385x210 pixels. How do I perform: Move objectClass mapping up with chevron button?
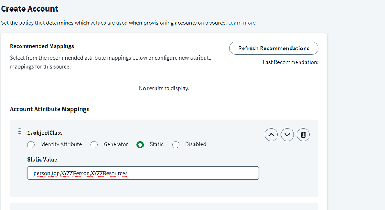[271, 135]
